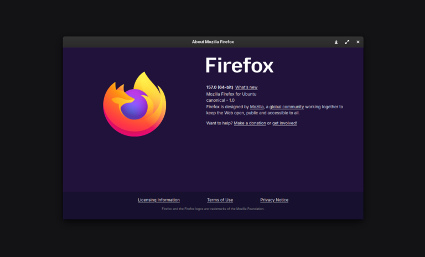
Task: Visit the Make a donation link
Action: click(x=250, y=123)
